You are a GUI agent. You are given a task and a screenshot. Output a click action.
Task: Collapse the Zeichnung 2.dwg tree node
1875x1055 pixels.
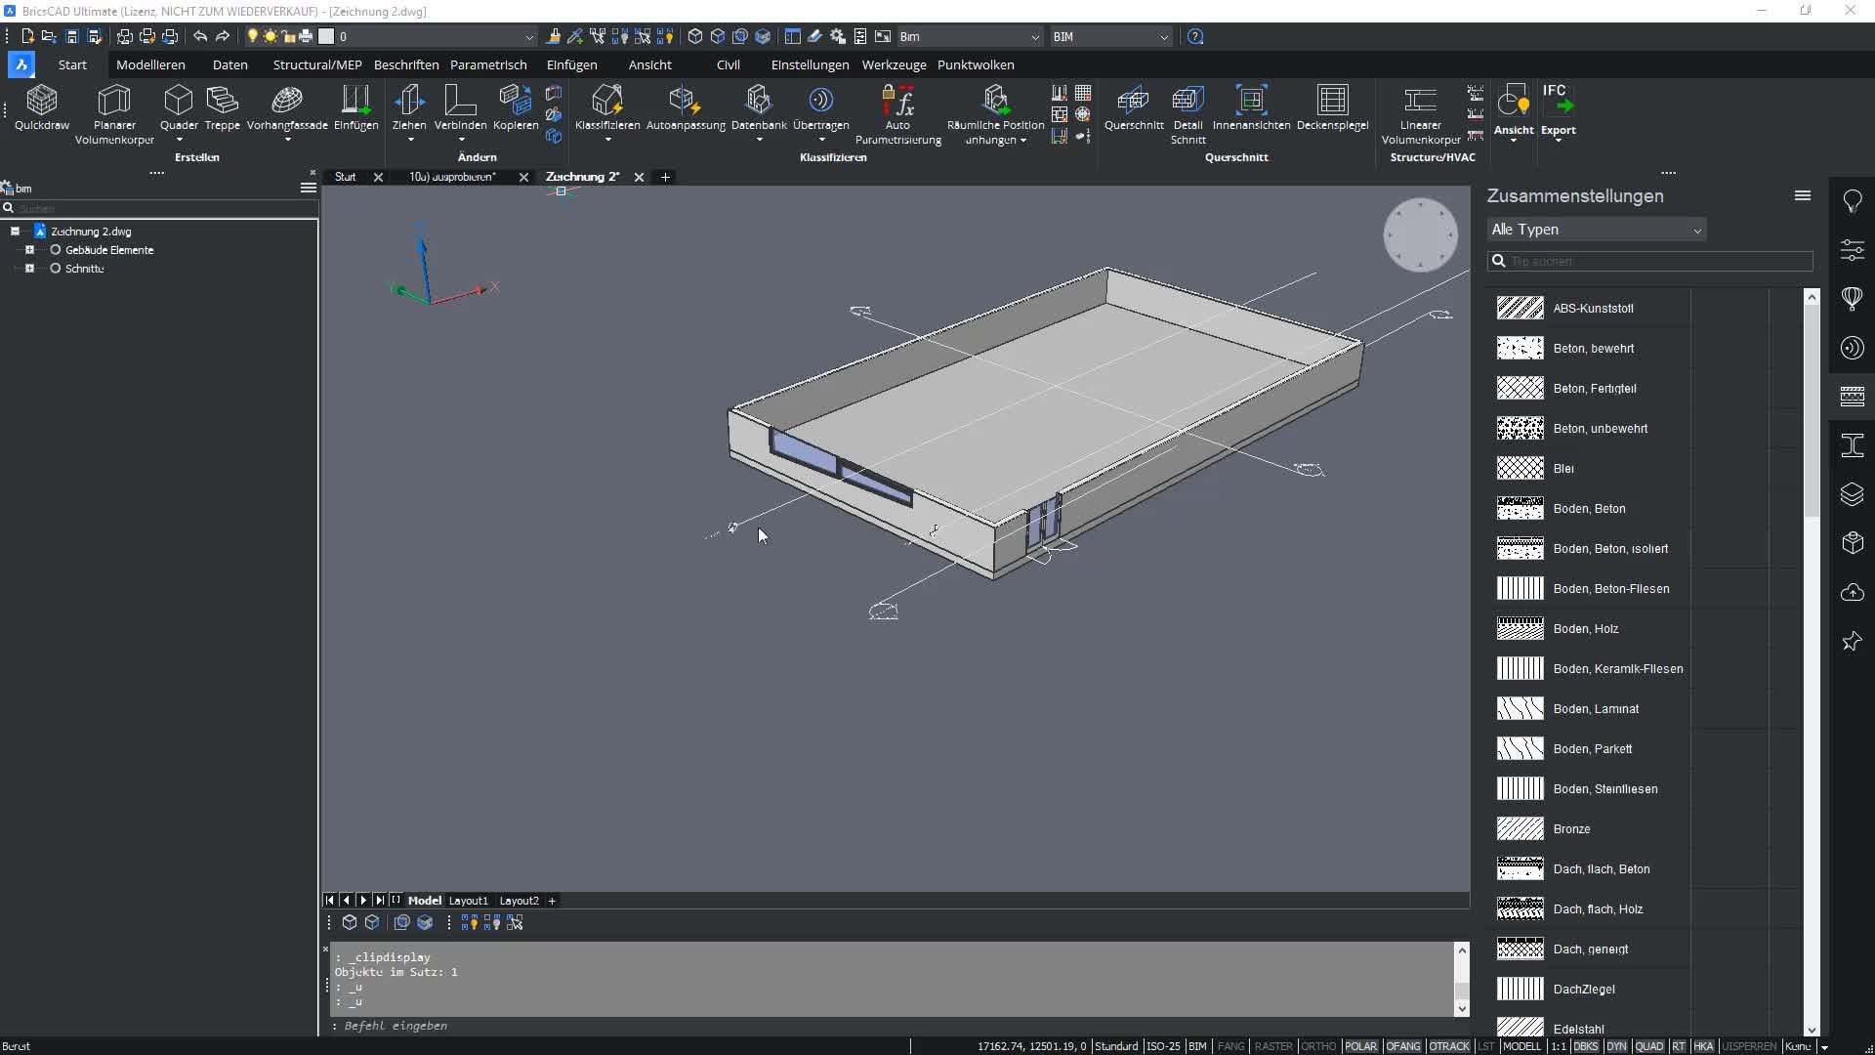[x=15, y=232]
